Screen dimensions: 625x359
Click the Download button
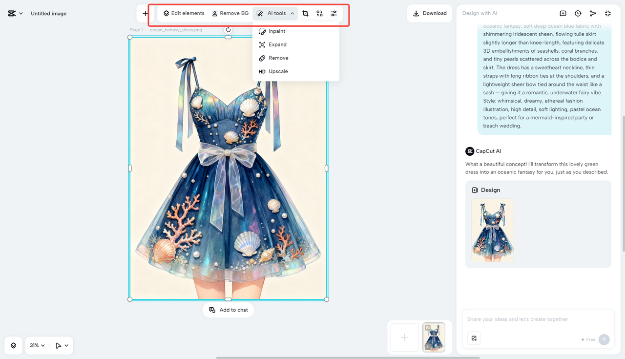(429, 13)
